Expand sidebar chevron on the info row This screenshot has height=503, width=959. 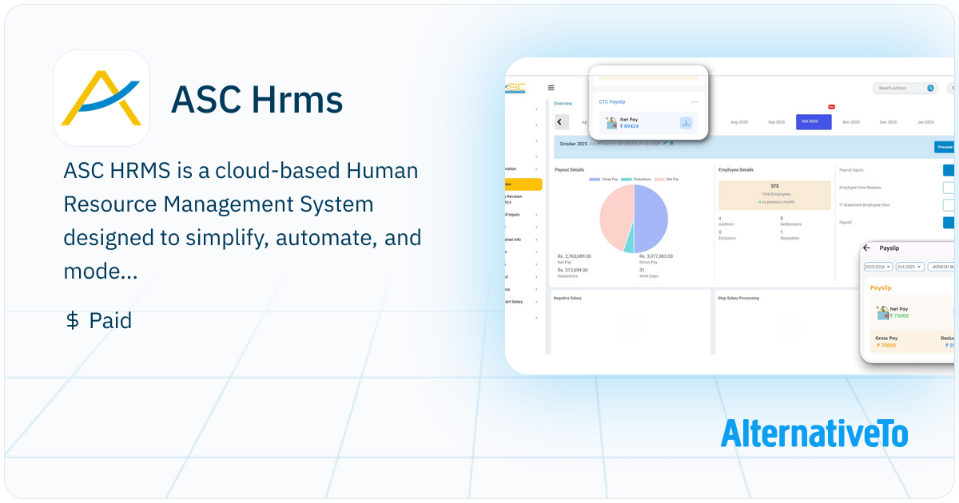[x=536, y=239]
